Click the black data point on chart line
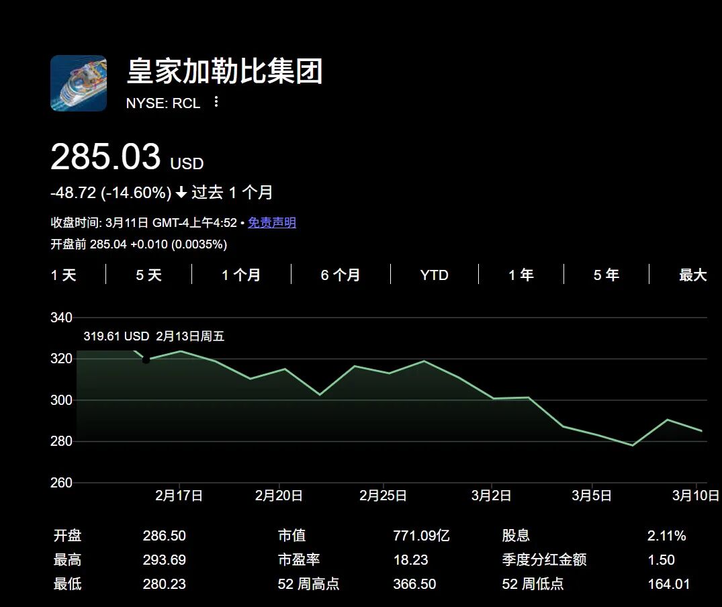This screenshot has width=722, height=607. click(x=146, y=360)
